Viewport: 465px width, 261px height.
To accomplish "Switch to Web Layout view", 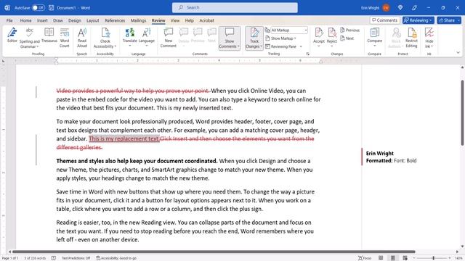I will tap(405, 258).
